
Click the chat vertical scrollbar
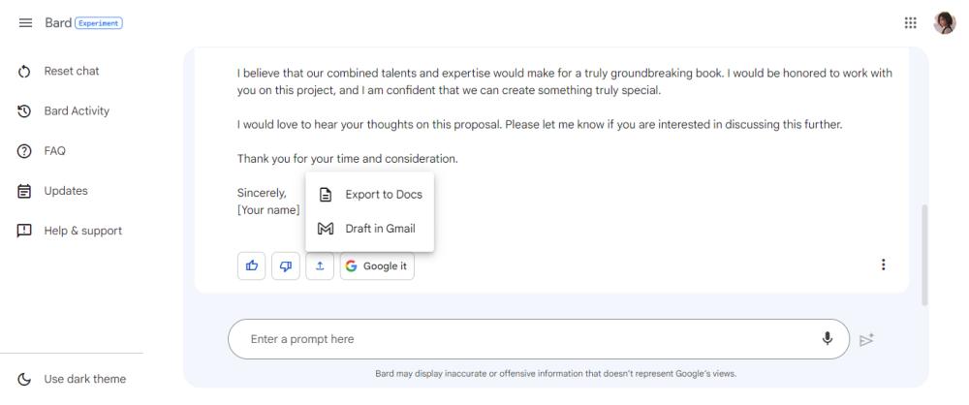(x=923, y=255)
